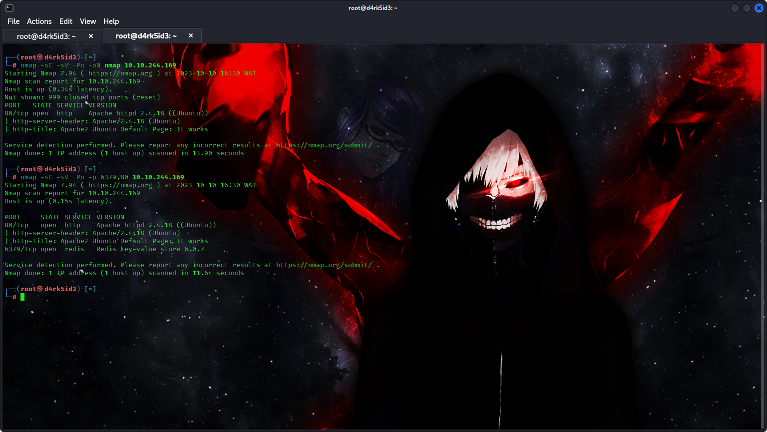Open nmap.org link in second scan's starting line
The image size is (767, 432).
[120, 185]
